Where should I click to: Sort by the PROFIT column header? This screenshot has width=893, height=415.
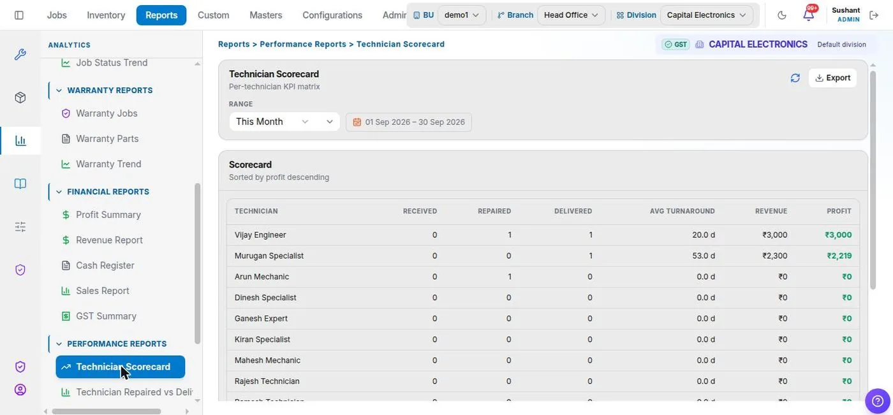coord(839,211)
